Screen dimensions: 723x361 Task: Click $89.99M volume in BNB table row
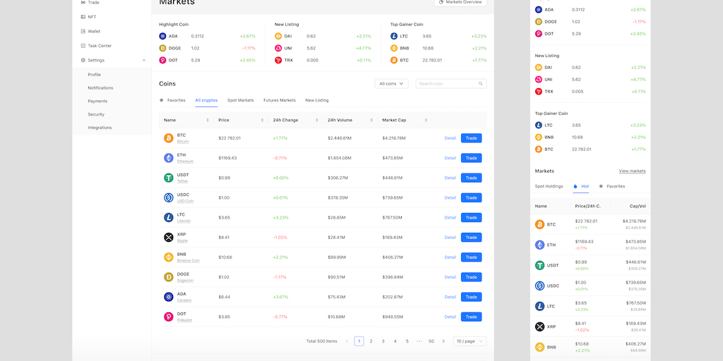click(338, 257)
